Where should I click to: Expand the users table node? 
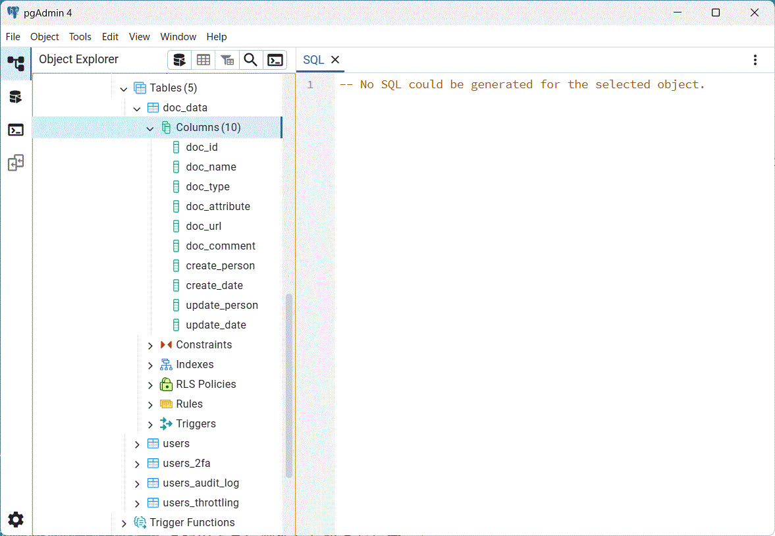click(137, 444)
